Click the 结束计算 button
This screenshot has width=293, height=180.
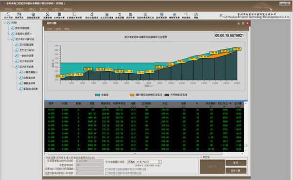pos(236,170)
